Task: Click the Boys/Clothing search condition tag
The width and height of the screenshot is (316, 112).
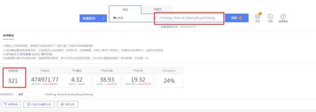Action: click(x=69, y=94)
